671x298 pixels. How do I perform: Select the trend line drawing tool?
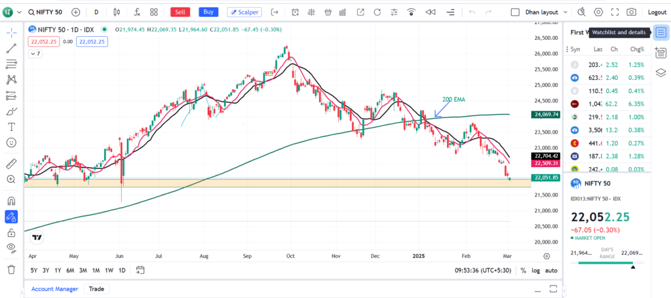(x=12, y=48)
